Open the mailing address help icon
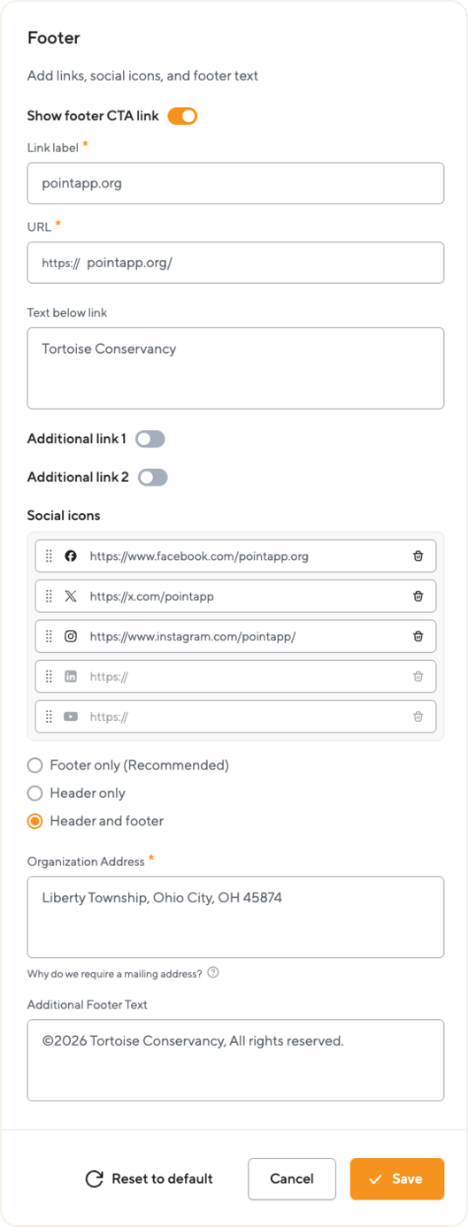The image size is (468, 1227). [213, 973]
